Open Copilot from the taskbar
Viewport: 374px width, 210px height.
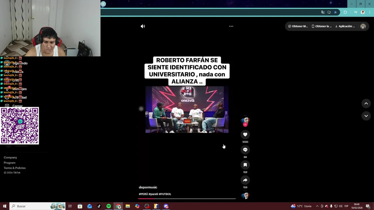(137, 206)
